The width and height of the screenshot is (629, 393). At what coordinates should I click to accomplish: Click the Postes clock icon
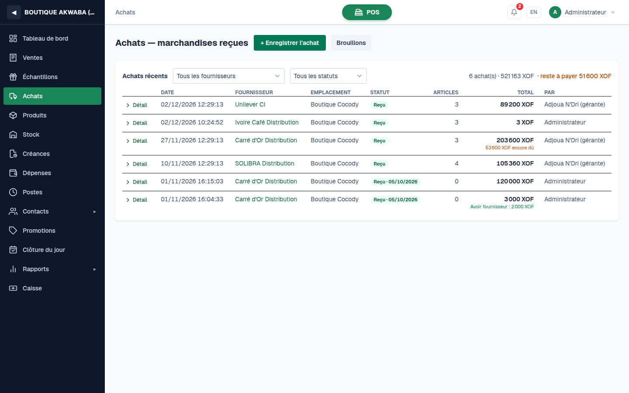(13, 192)
